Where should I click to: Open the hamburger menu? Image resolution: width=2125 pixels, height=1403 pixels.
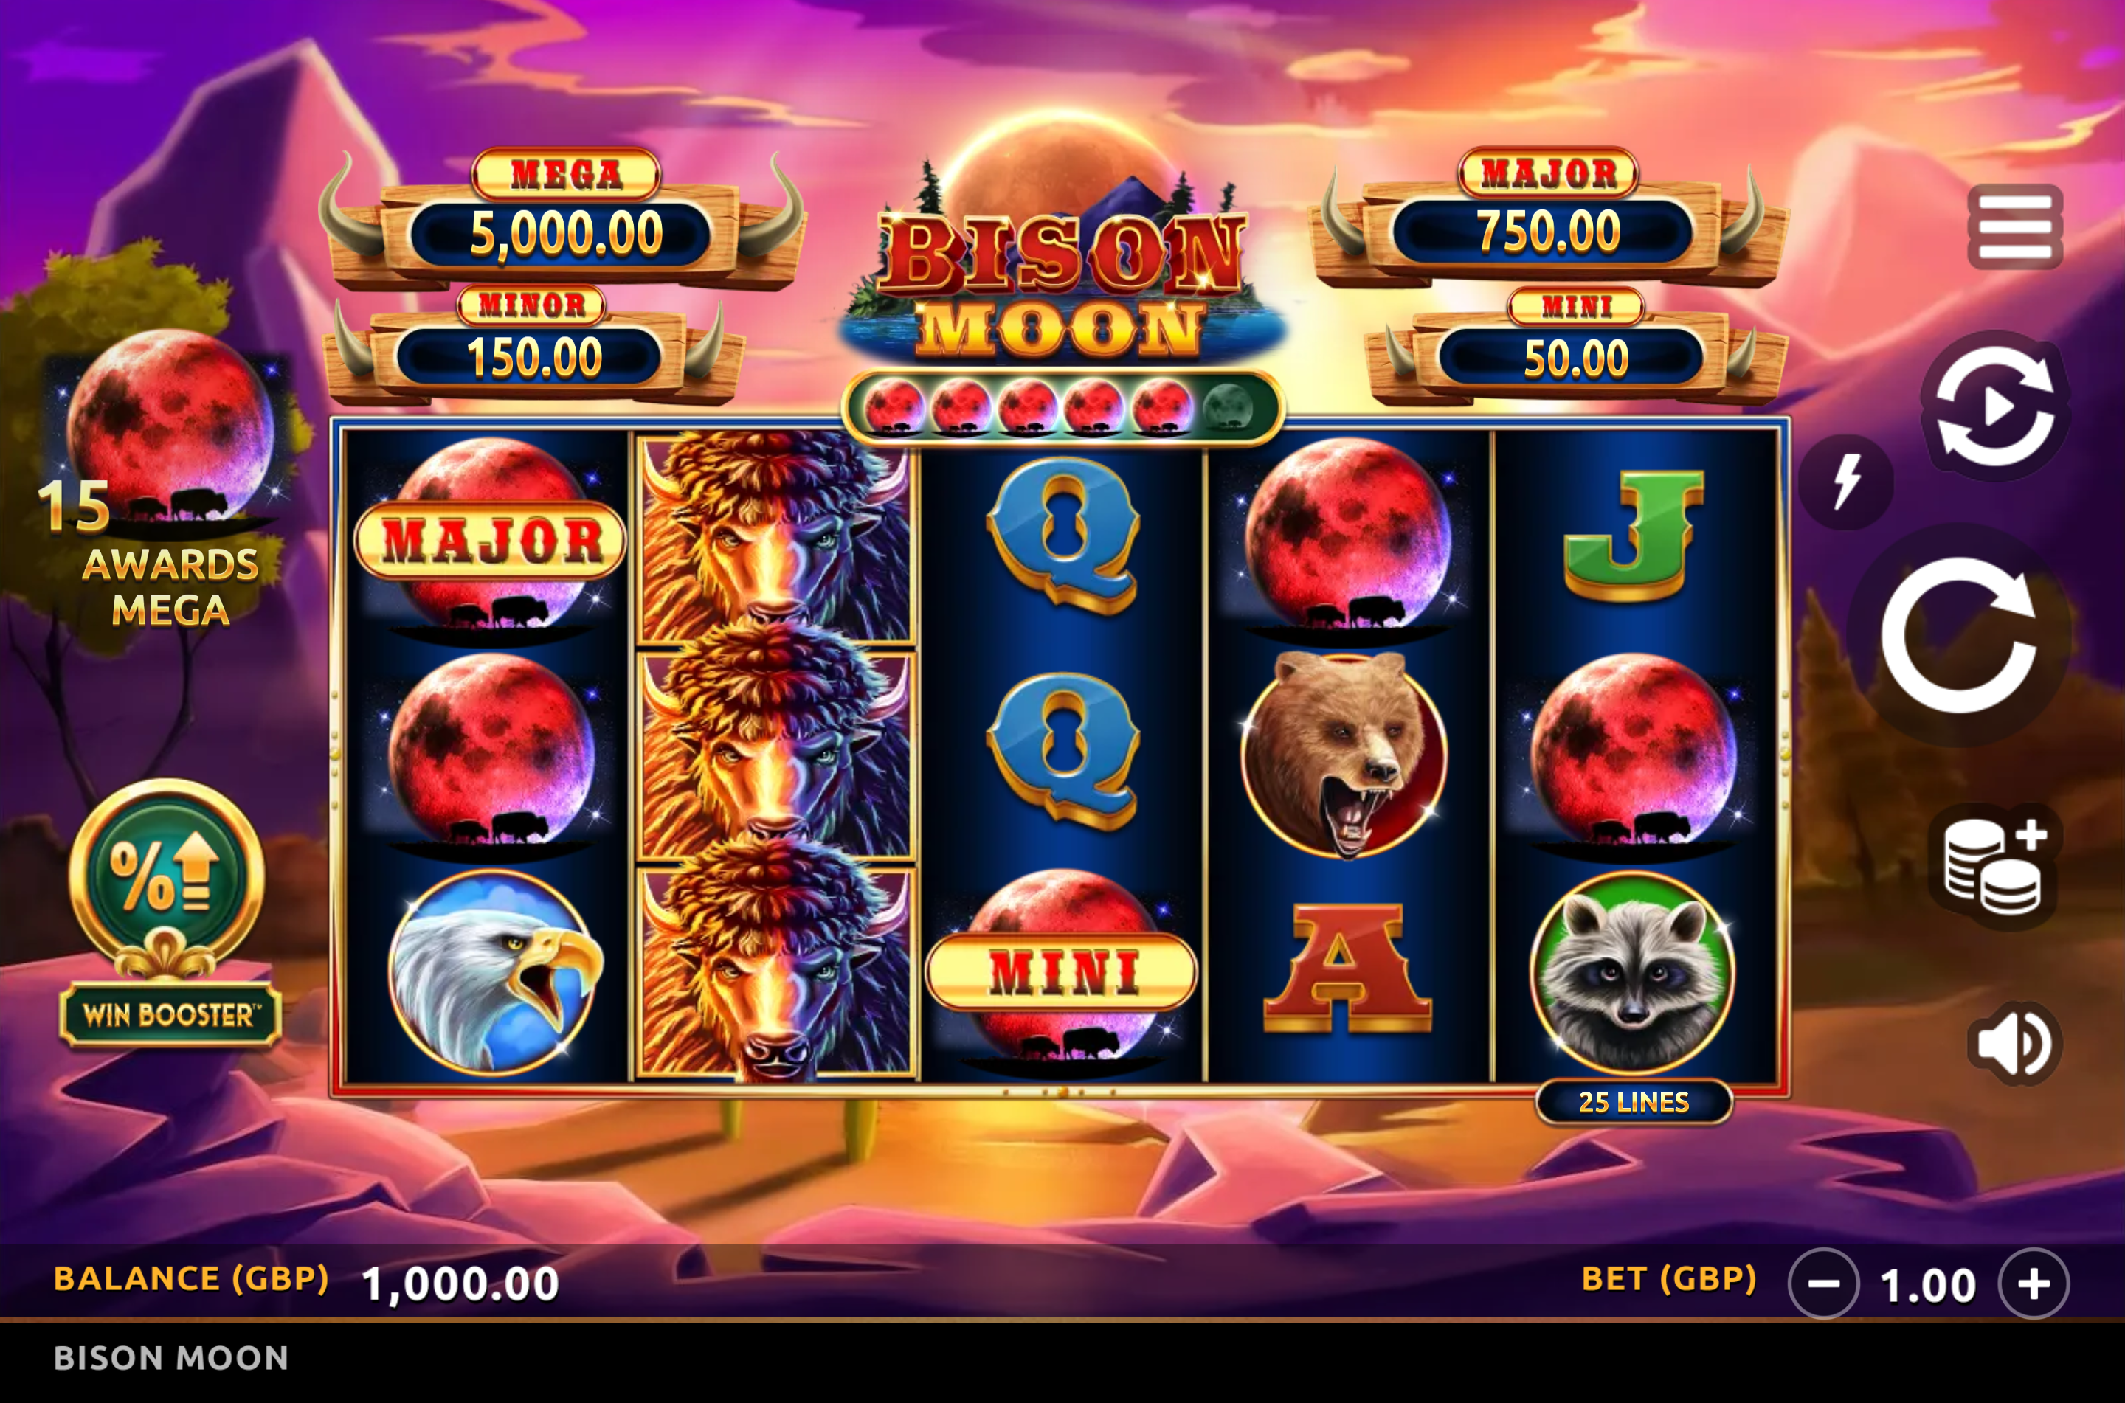pos(2015,227)
